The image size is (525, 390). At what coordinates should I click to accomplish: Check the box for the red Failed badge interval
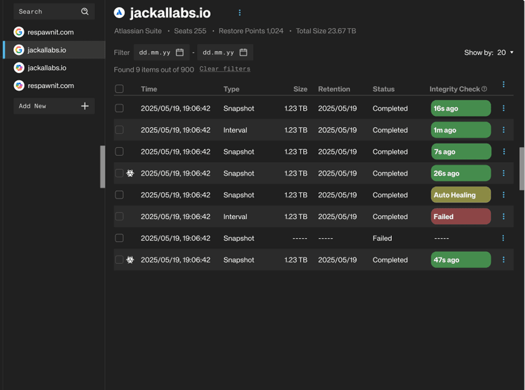[119, 216]
